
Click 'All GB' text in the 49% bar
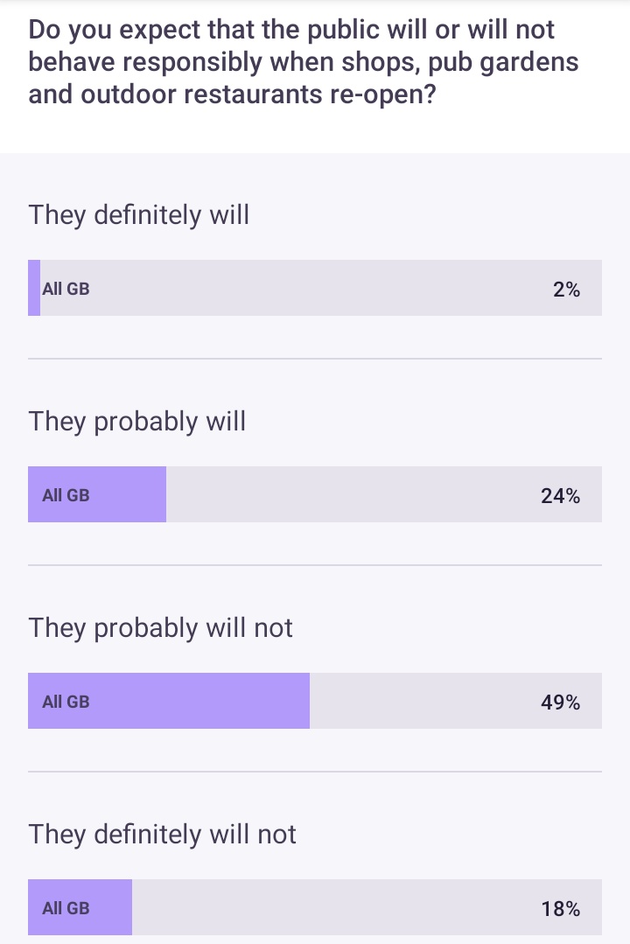pyautogui.click(x=66, y=702)
